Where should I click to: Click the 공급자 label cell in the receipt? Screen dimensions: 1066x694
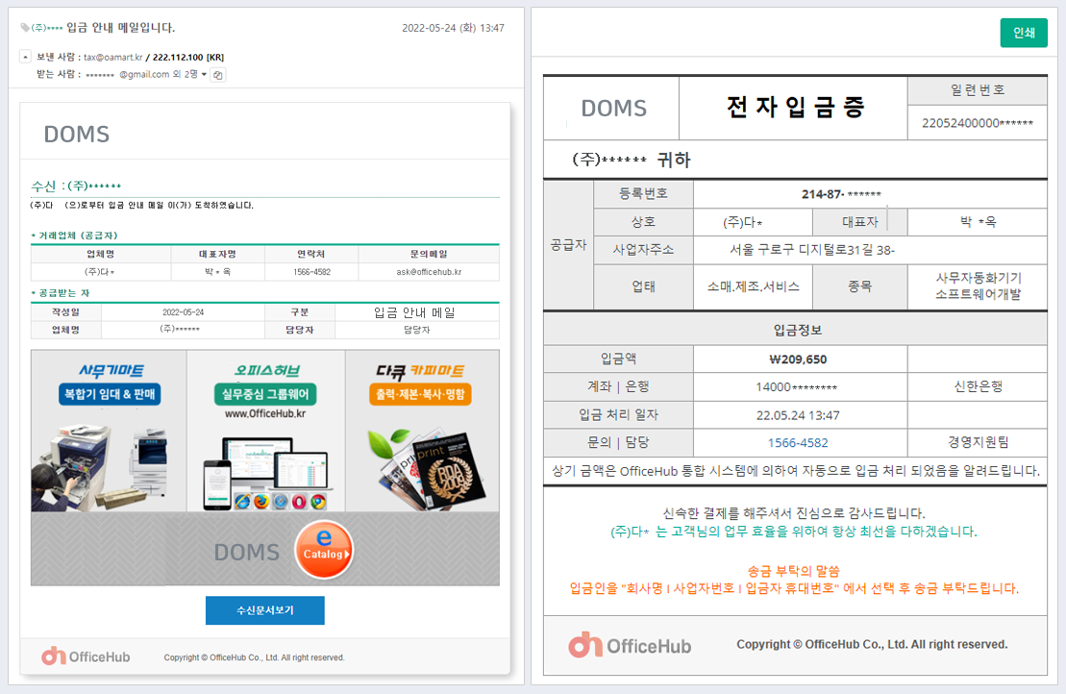(568, 245)
